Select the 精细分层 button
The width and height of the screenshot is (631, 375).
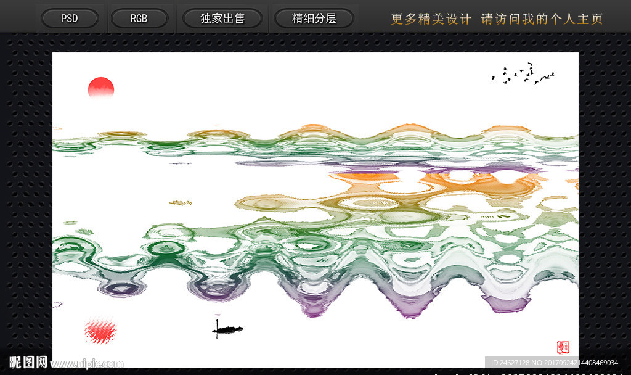coord(314,19)
